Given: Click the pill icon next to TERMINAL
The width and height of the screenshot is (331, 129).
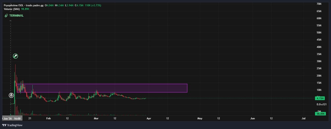Looking at the screenshot, I should (x=6, y=16).
